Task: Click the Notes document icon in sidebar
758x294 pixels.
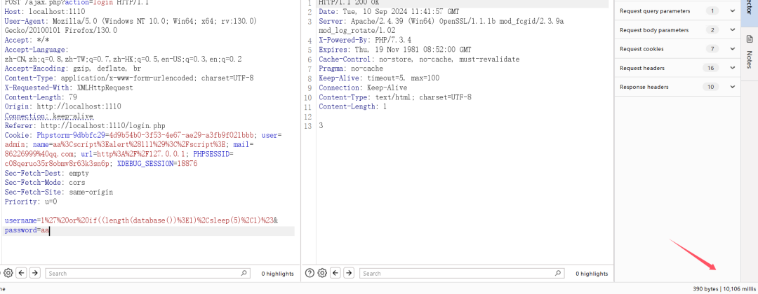Action: [750, 39]
